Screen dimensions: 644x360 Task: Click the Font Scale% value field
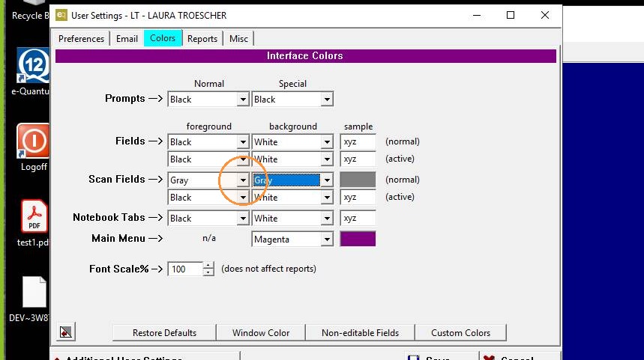coord(185,269)
